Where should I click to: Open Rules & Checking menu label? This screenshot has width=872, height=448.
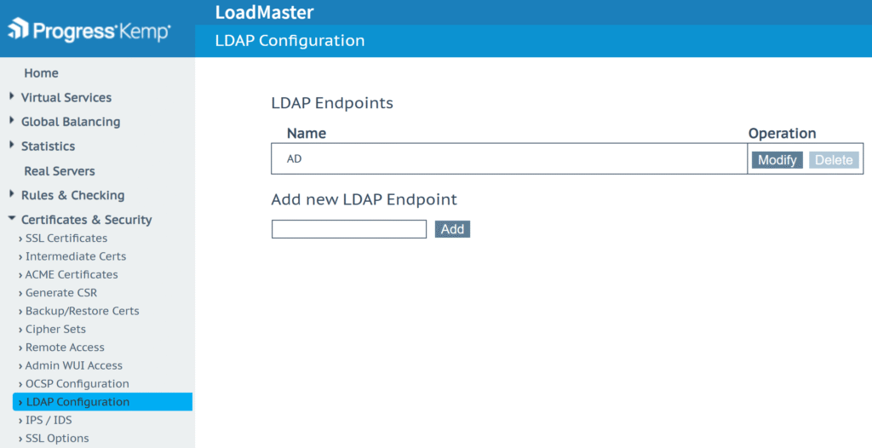(73, 195)
